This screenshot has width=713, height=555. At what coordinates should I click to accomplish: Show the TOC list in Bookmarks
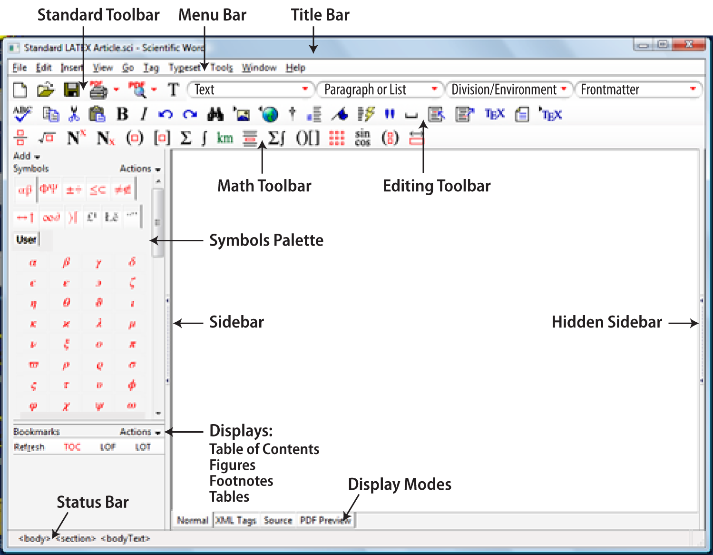[x=72, y=447]
